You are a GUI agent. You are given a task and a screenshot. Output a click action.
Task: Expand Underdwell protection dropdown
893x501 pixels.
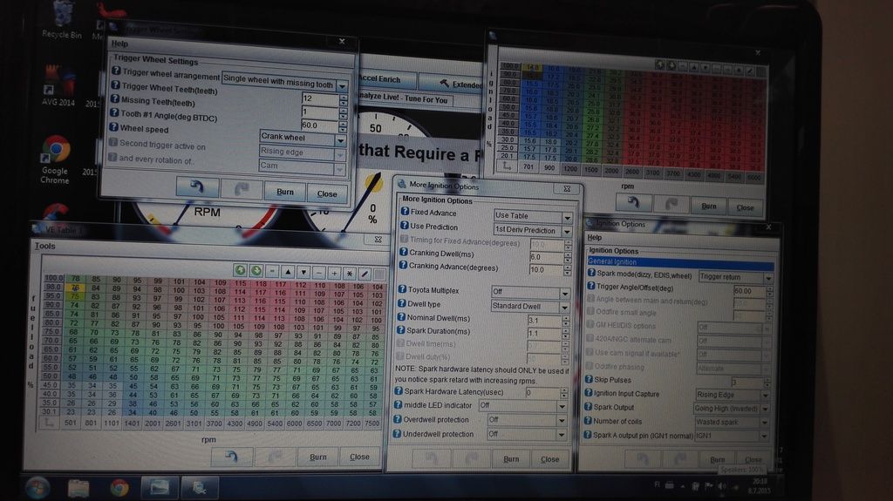point(561,435)
